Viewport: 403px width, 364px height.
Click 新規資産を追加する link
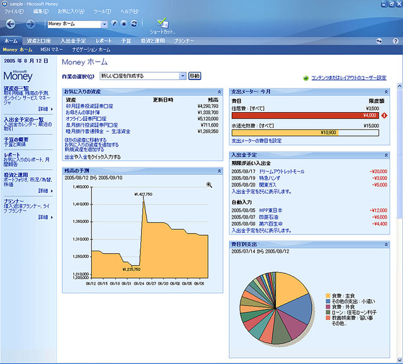point(84,150)
